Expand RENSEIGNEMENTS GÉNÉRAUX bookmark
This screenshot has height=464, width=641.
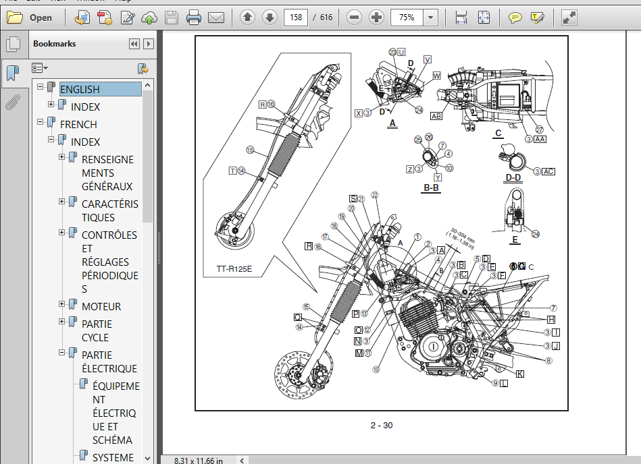coord(61,156)
